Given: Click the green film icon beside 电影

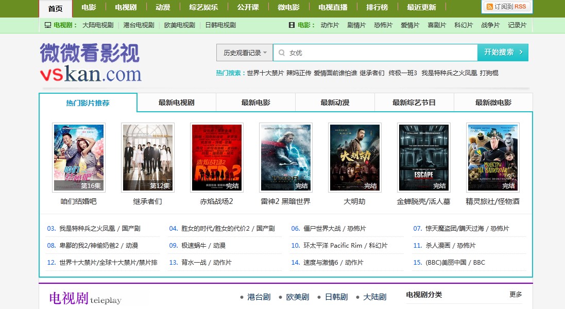Looking at the screenshot, I should click(292, 24).
